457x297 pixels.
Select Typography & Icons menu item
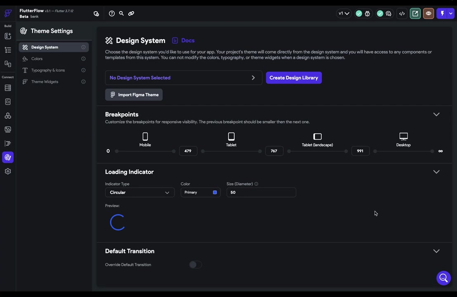tap(54, 70)
